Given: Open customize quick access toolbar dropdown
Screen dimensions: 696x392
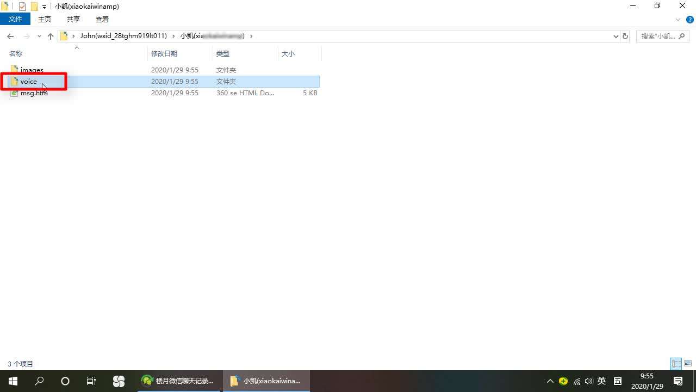Looking at the screenshot, I should pos(44,7).
